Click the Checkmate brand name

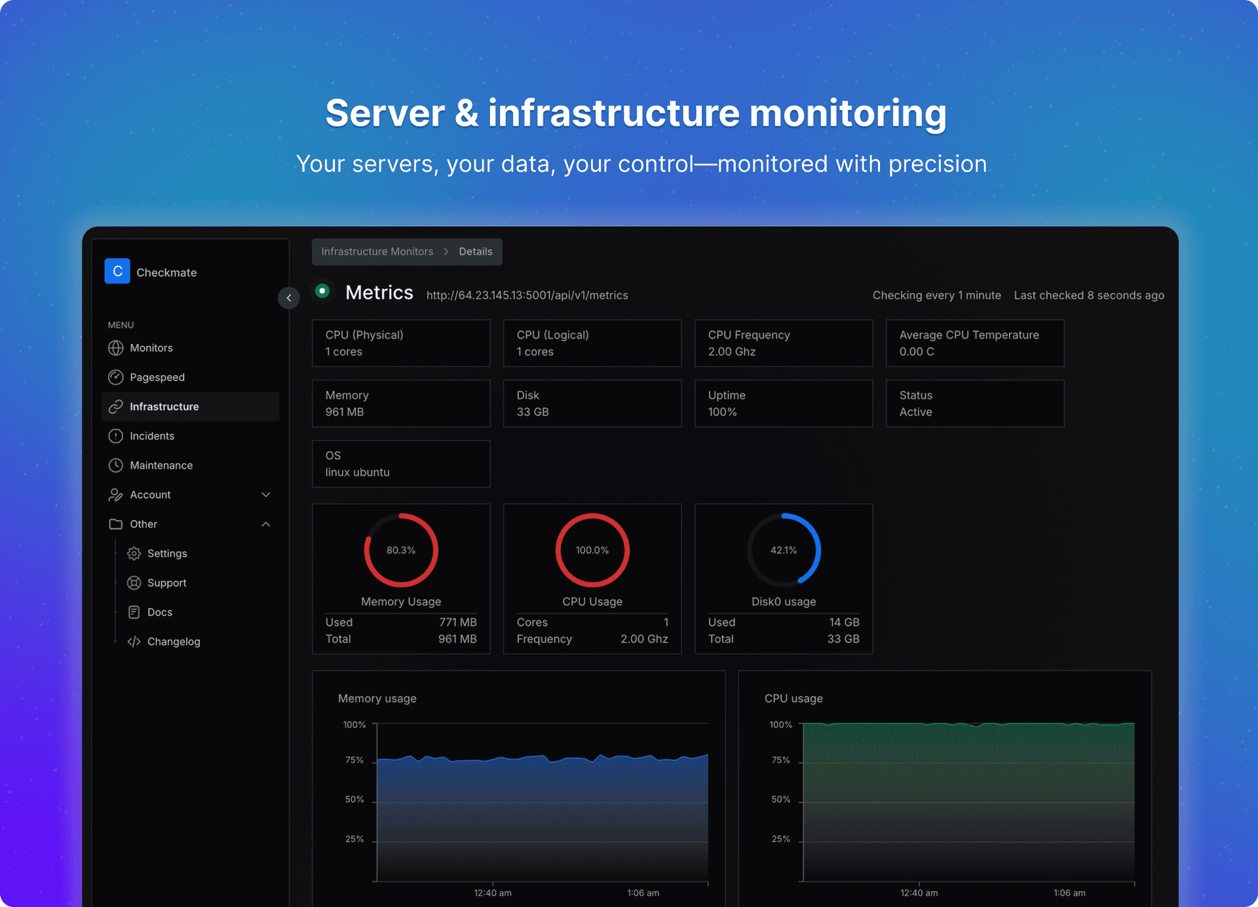click(x=166, y=272)
